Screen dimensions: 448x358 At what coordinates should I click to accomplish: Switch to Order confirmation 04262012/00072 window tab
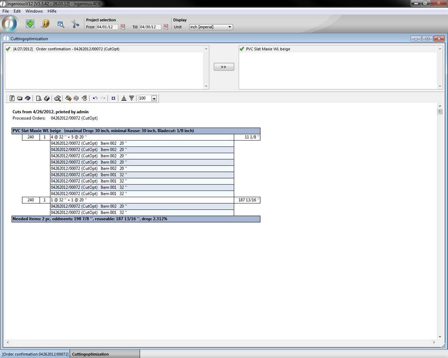[x=35, y=354]
